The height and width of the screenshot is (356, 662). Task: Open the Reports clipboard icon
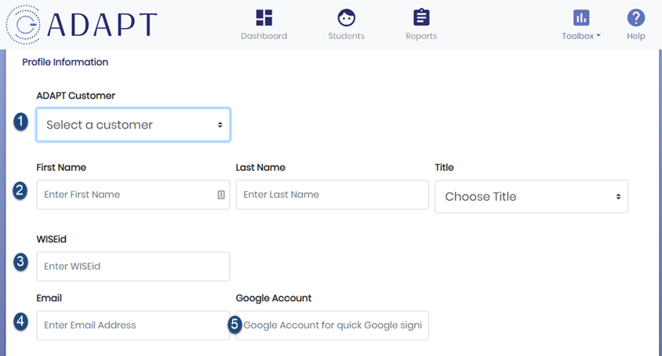coord(421,17)
